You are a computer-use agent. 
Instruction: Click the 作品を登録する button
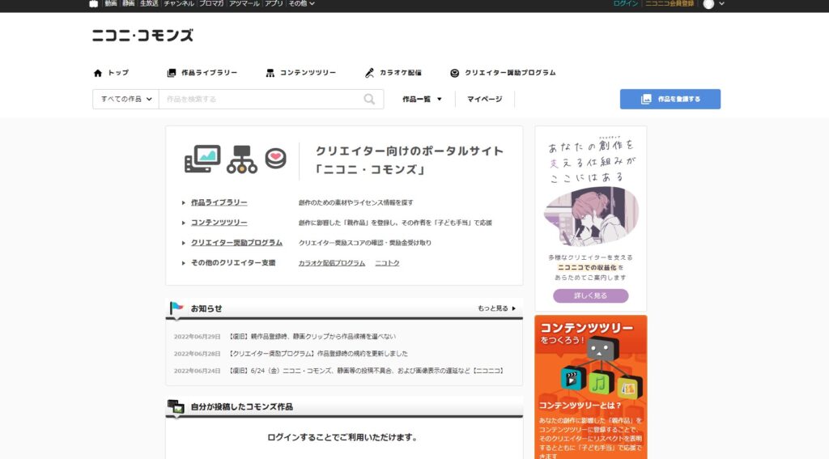point(670,99)
